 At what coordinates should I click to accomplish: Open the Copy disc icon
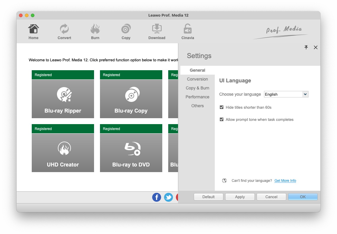pyautogui.click(x=126, y=30)
